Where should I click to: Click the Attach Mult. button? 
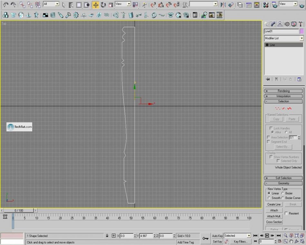pos(274,216)
